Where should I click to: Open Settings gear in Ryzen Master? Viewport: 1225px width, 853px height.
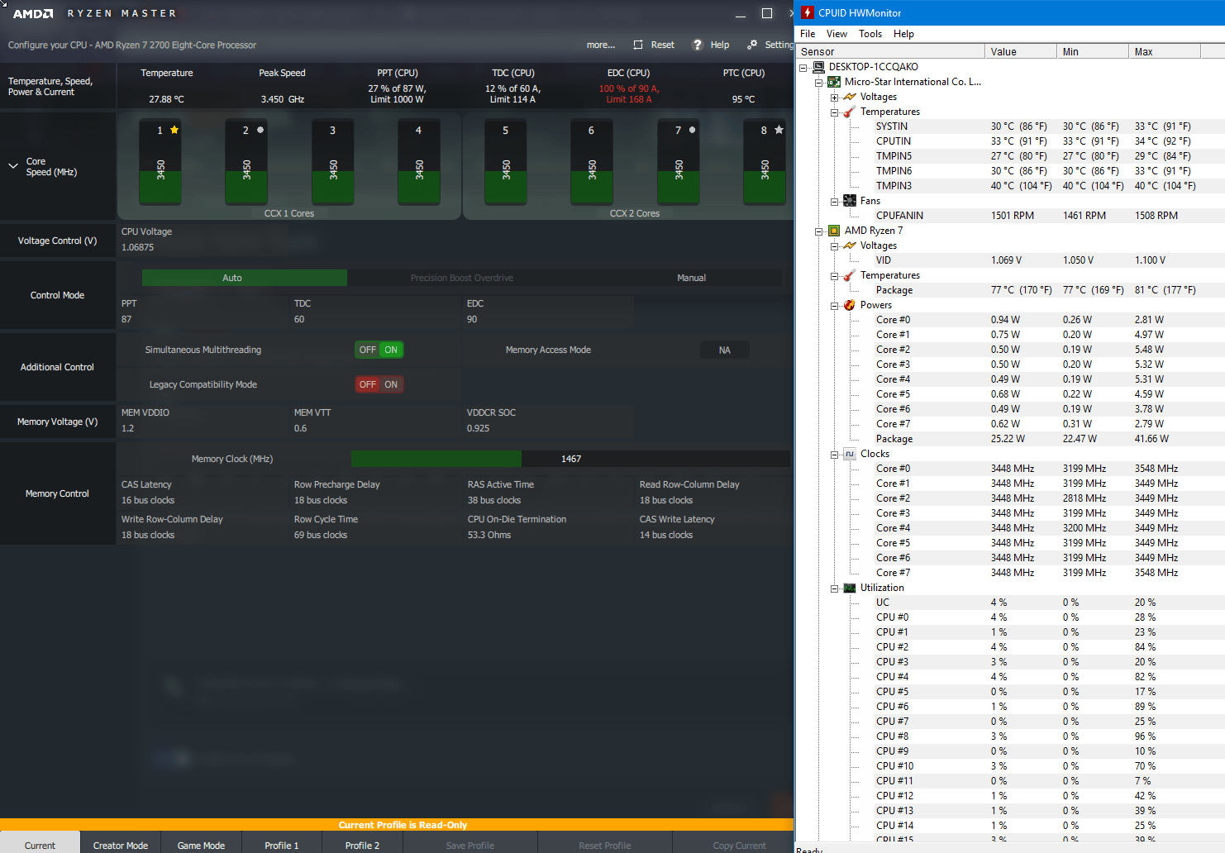pos(752,45)
